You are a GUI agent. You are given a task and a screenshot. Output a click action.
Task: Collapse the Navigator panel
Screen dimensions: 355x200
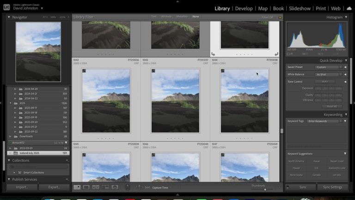point(9,17)
